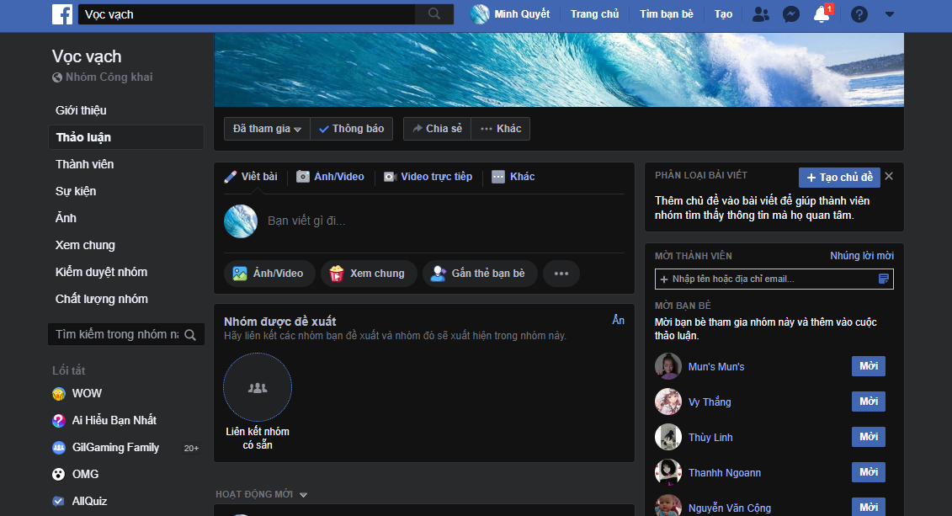Click the invite name or email input field
The height and width of the screenshot is (516, 952).
coord(774,279)
